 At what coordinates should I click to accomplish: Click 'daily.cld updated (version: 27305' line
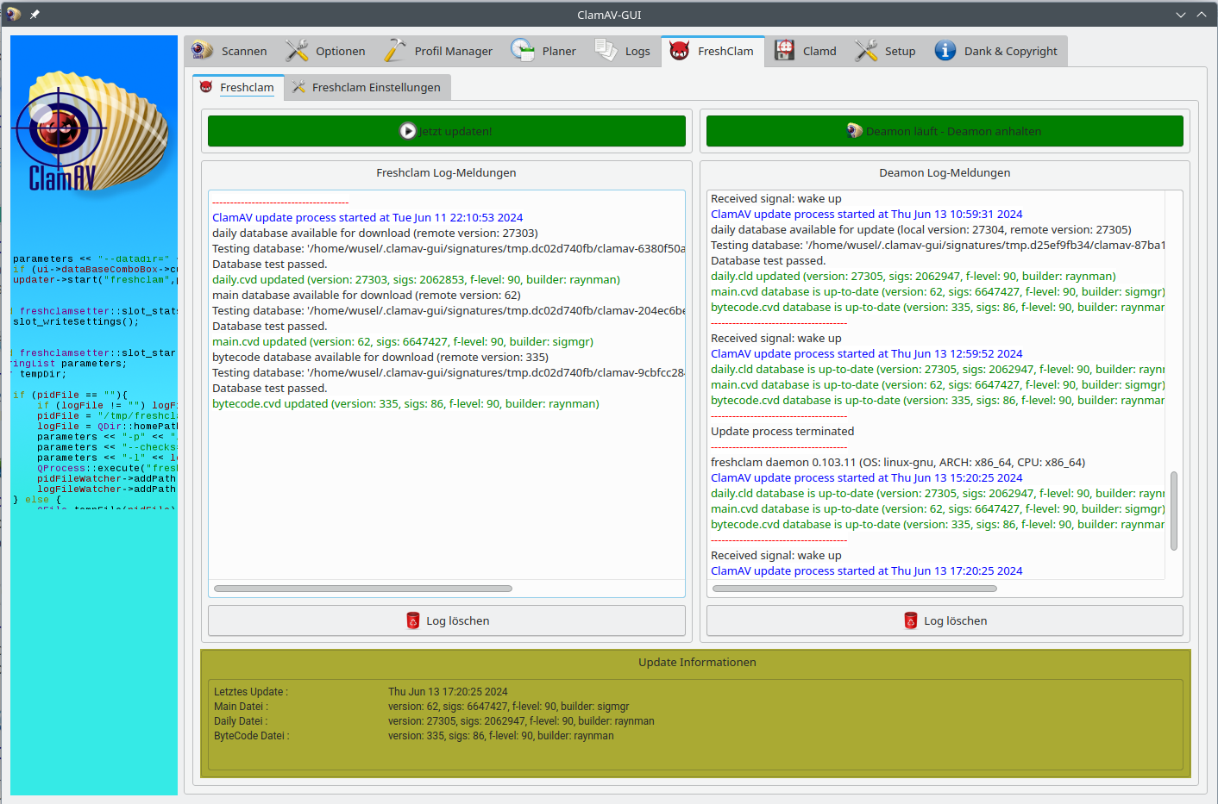[x=913, y=276]
